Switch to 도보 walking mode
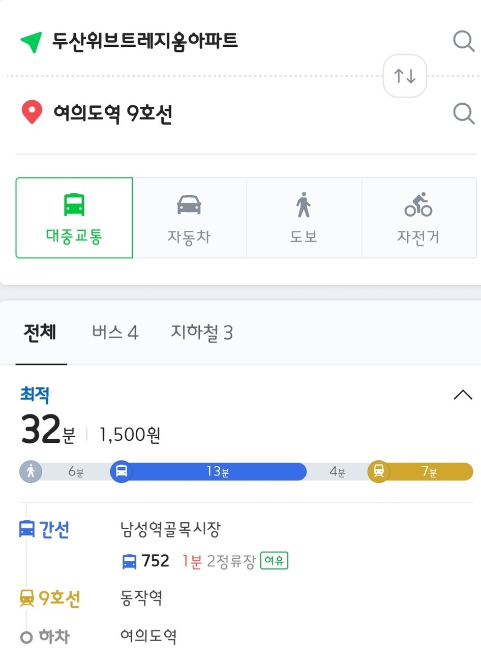Viewport: 481px width, 666px height. pos(304,218)
